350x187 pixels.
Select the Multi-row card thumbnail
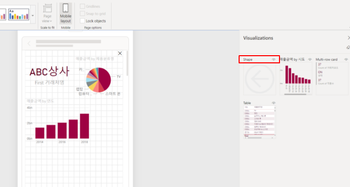tap(332, 79)
